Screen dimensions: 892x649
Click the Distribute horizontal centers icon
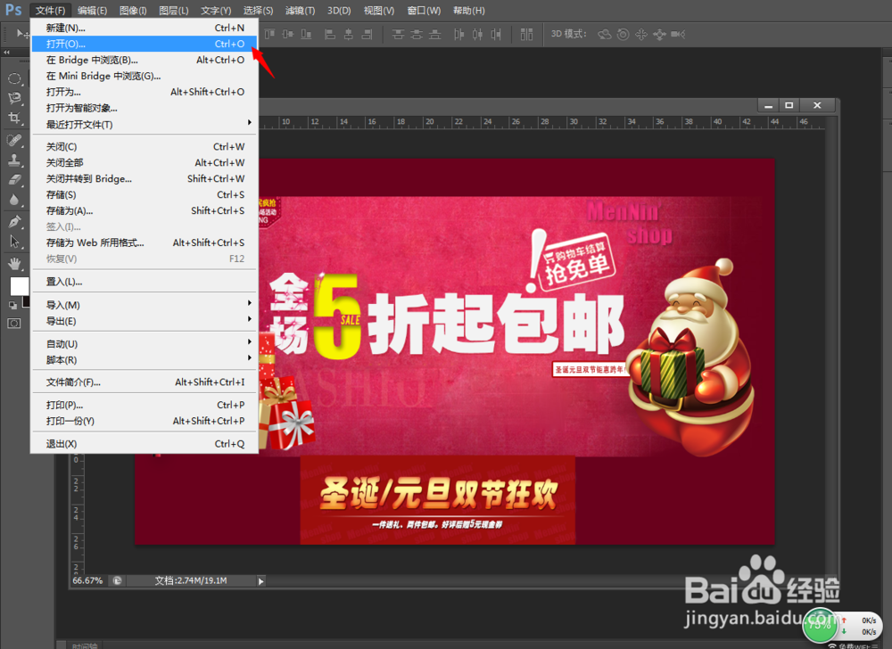(478, 34)
